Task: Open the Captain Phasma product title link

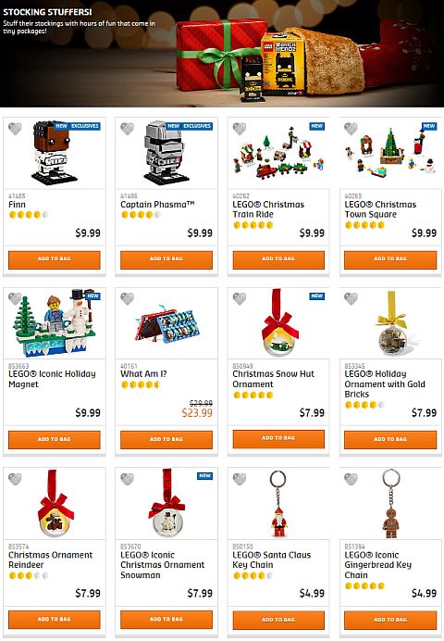Action: pyautogui.click(x=157, y=205)
